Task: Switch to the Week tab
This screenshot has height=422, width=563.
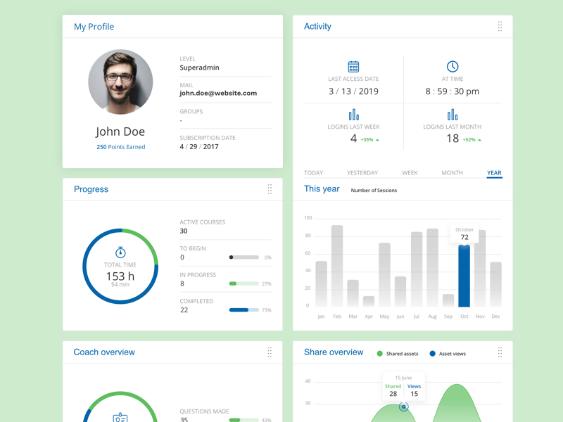Action: (410, 172)
